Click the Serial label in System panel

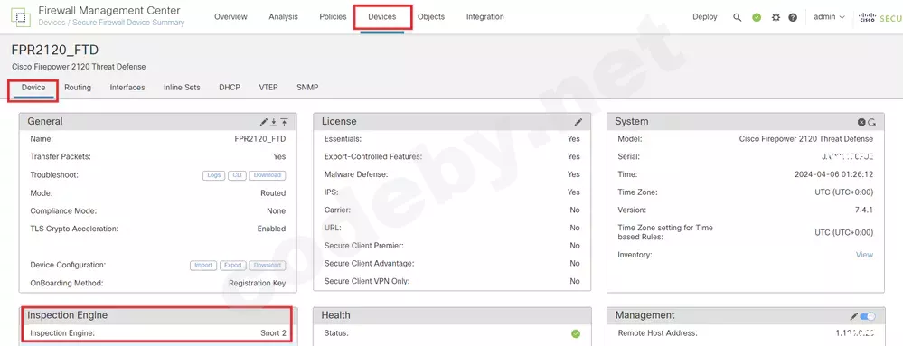(629, 156)
